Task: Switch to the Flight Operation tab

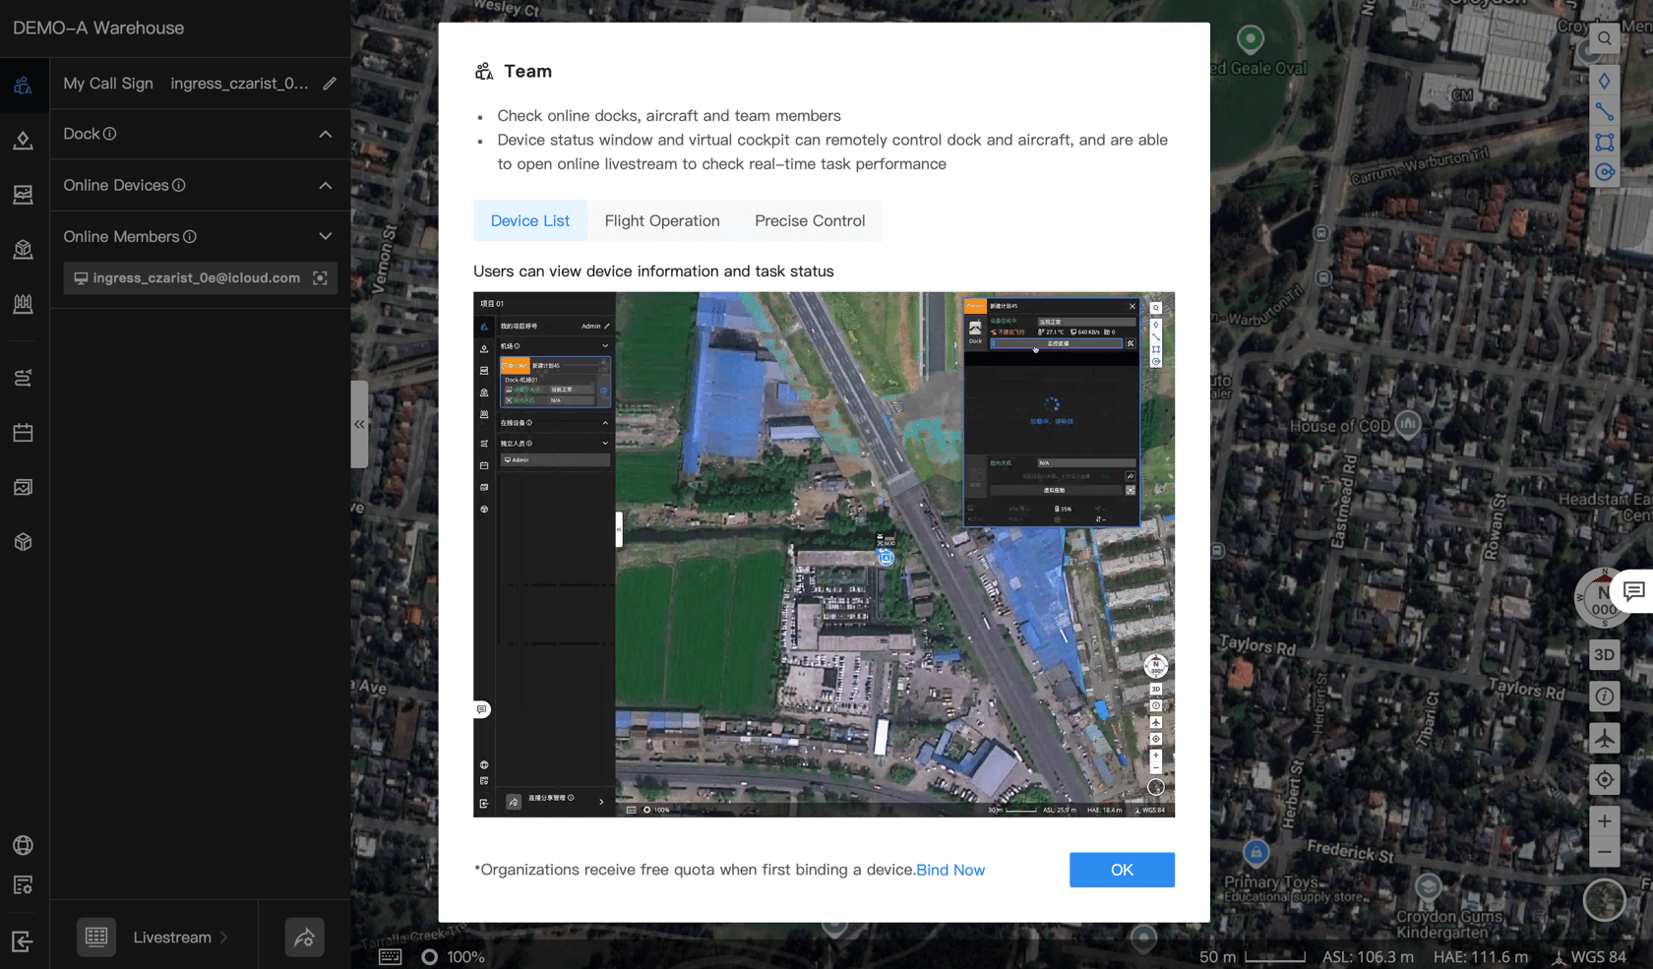Action: [x=661, y=220]
